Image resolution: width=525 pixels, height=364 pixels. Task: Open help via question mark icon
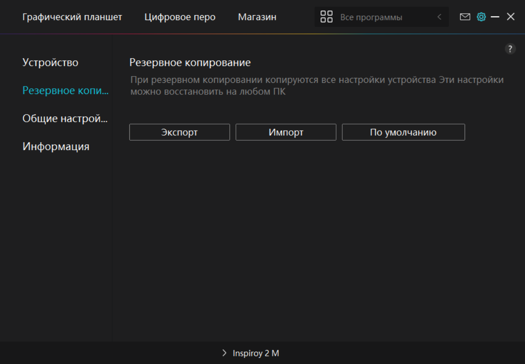coord(510,49)
